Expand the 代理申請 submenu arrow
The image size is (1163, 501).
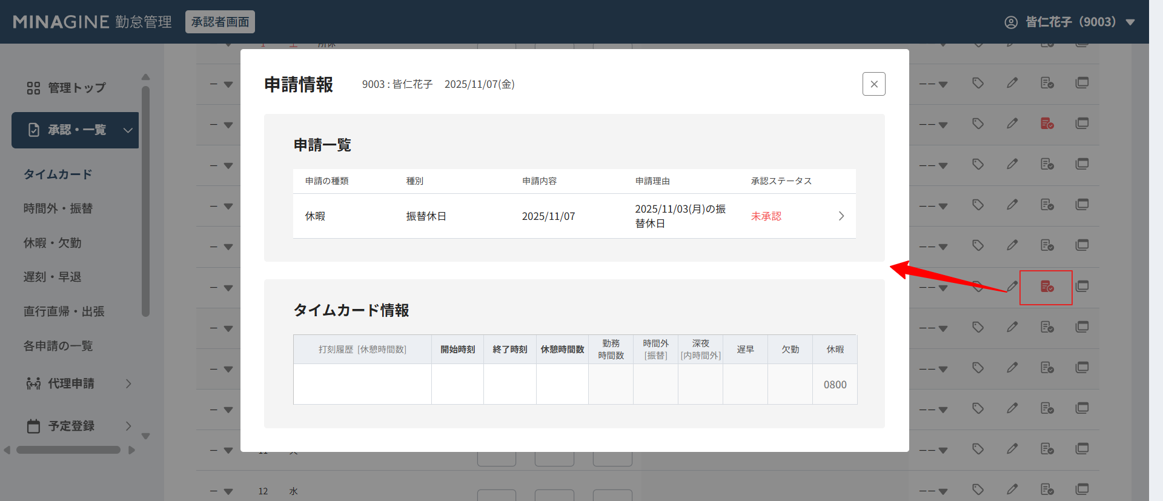pos(128,383)
